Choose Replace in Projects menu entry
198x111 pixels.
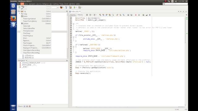36,48
